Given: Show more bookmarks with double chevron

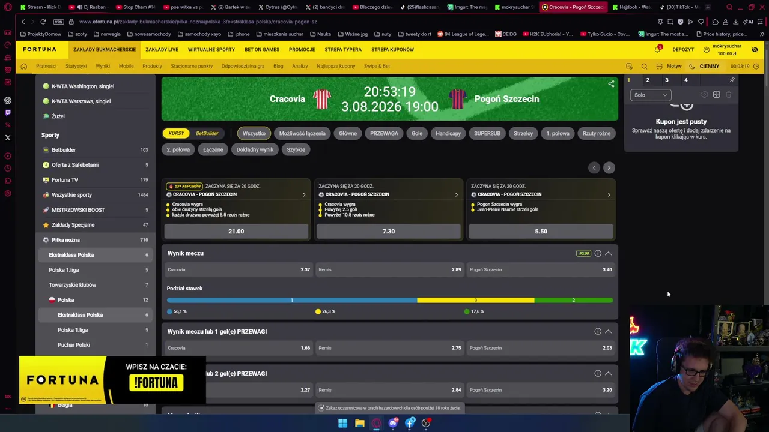Looking at the screenshot, I should [761, 34].
